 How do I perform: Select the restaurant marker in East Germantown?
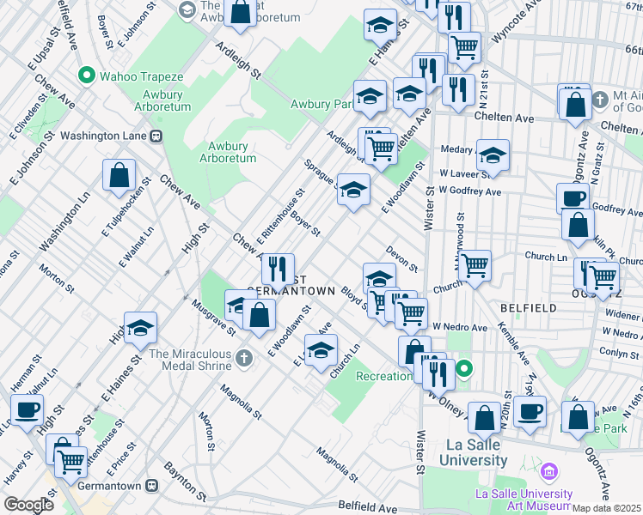[x=278, y=270]
